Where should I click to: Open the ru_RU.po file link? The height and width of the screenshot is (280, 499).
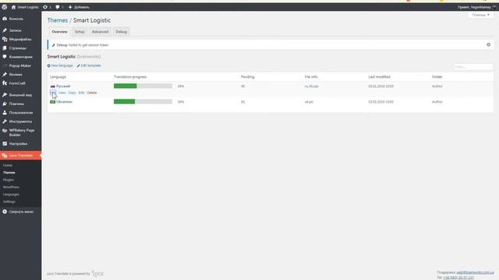312,86
